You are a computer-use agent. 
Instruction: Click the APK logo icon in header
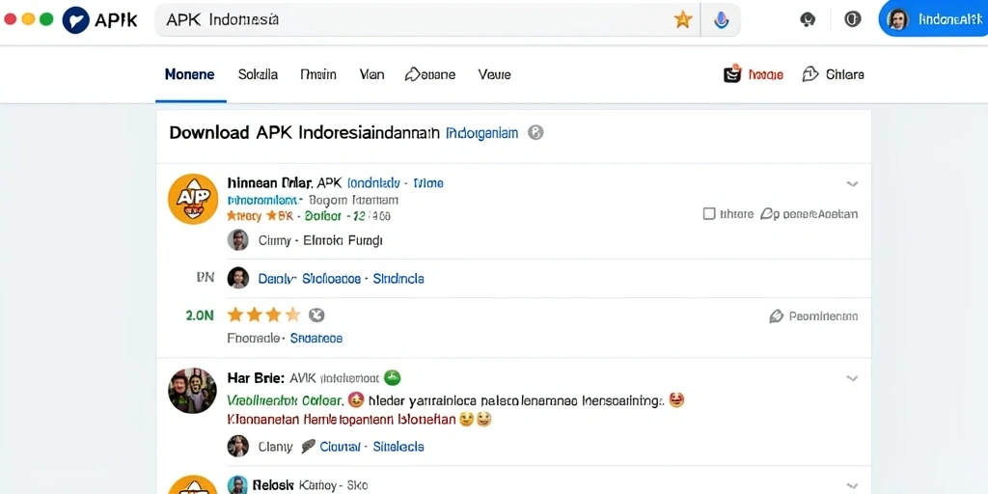[x=75, y=20]
